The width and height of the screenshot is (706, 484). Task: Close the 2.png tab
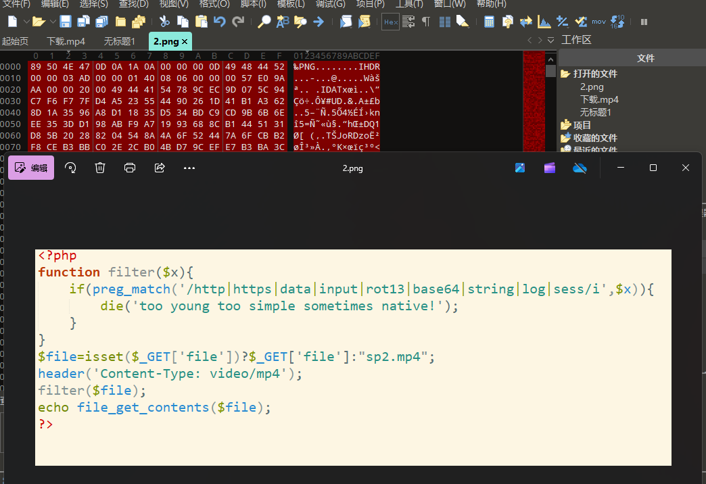tap(185, 41)
